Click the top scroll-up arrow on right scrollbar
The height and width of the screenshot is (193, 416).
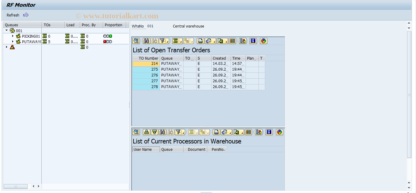click(409, 23)
